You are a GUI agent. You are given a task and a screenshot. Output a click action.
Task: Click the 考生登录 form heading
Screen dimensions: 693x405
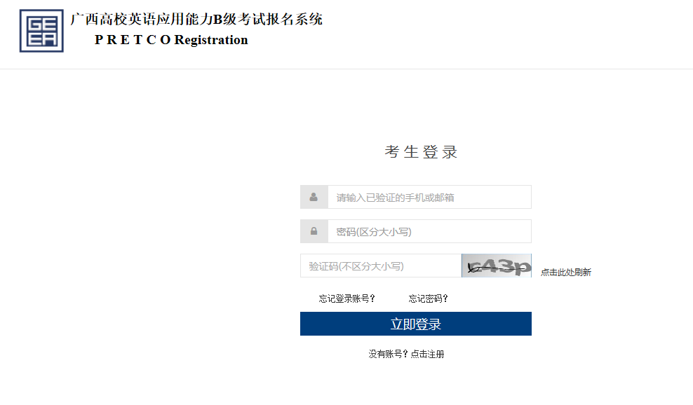coord(422,152)
